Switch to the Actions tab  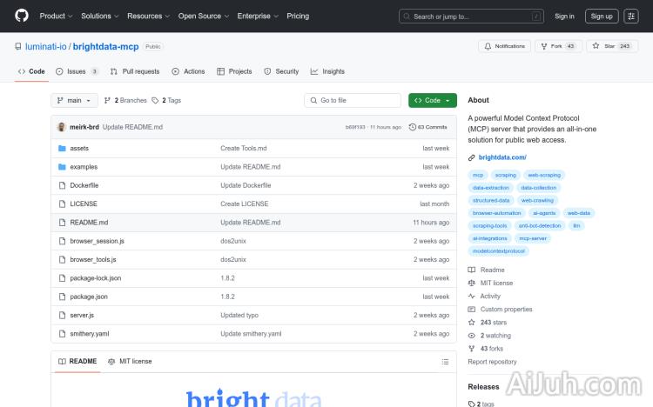click(188, 71)
